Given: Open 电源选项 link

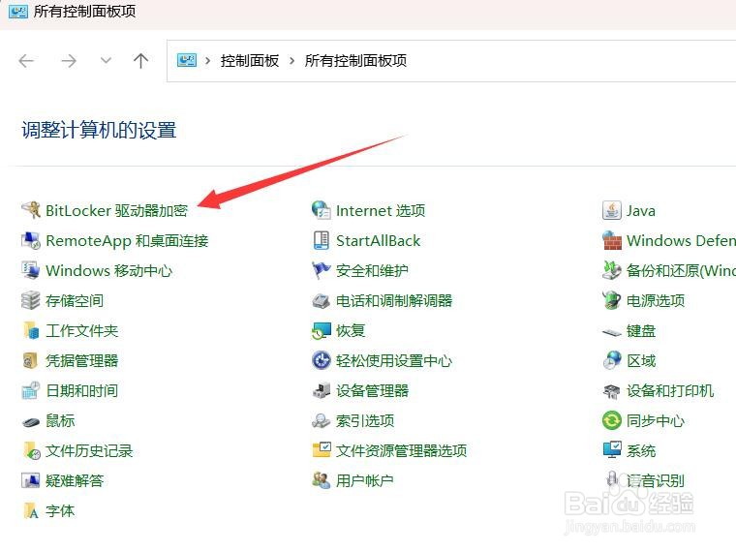Looking at the screenshot, I should click(656, 301).
